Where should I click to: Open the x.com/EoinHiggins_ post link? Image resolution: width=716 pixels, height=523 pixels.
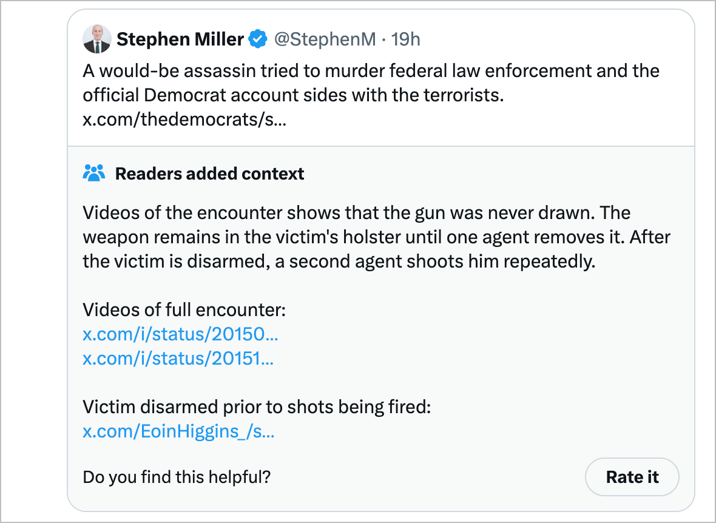pyautogui.click(x=178, y=431)
